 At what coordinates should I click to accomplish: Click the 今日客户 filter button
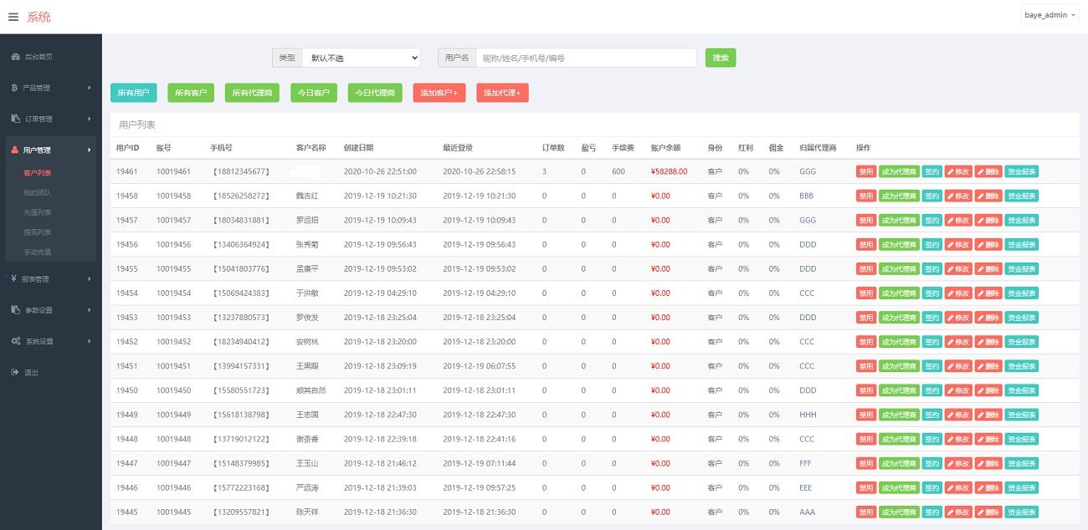pos(314,93)
